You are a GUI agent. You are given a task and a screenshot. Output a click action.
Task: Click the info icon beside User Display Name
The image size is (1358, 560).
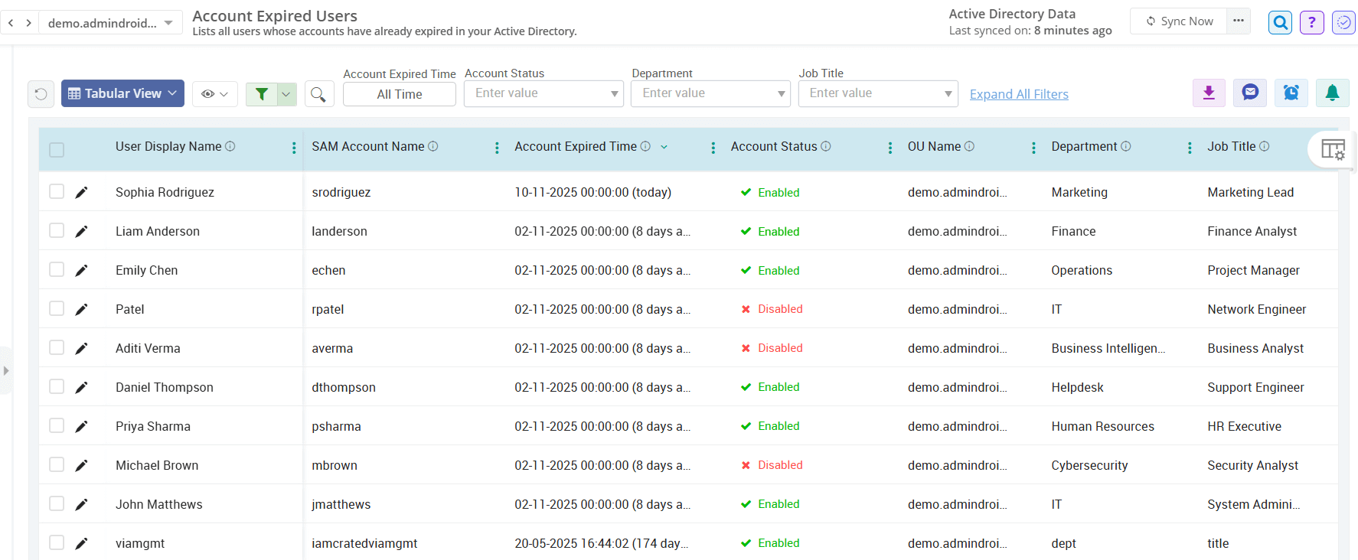[230, 146]
